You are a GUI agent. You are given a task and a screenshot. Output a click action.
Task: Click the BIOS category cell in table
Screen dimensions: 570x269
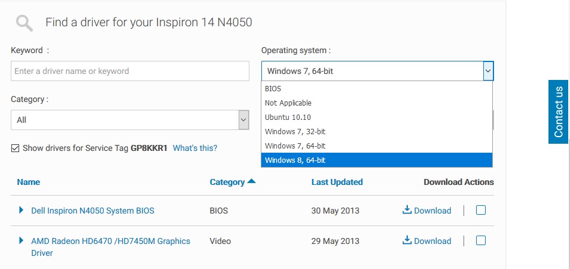[219, 211]
